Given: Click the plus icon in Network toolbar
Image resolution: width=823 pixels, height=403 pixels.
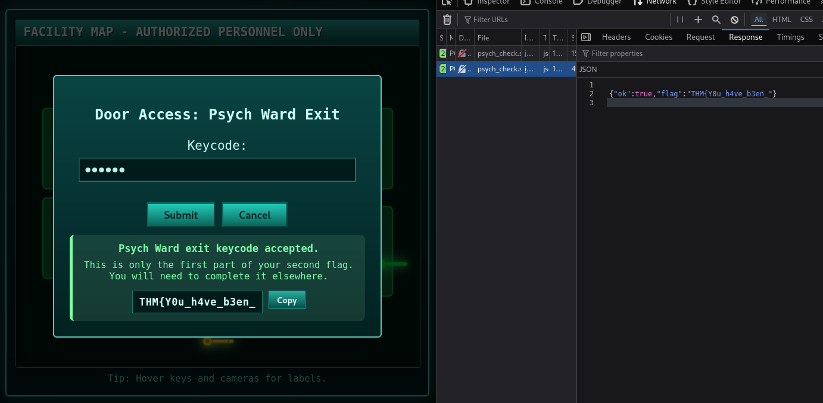Looking at the screenshot, I should click(x=699, y=20).
